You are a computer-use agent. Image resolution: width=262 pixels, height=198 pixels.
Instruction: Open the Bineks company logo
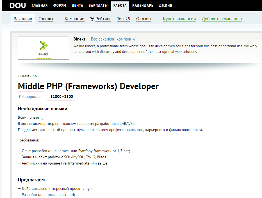click(x=44, y=48)
